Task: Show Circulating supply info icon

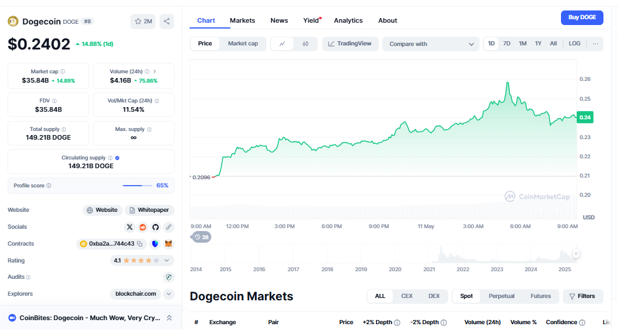Action: click(x=111, y=158)
